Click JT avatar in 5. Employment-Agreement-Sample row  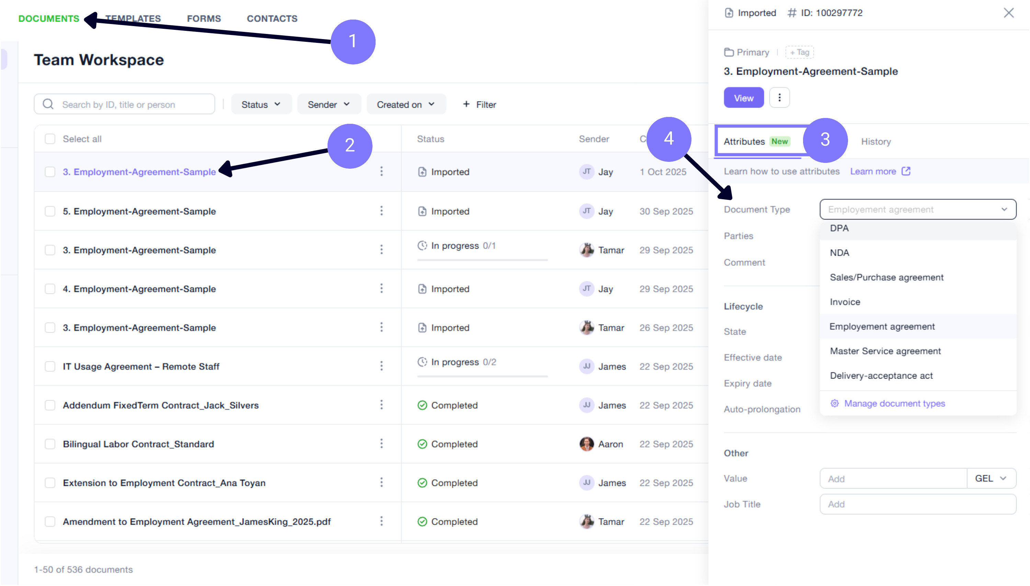pyautogui.click(x=586, y=211)
